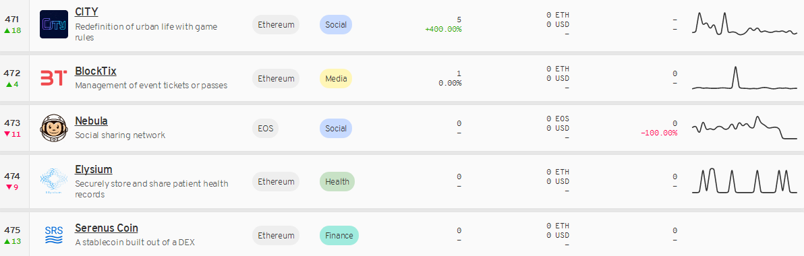The height and width of the screenshot is (256, 804).
Task: Click the Elysium blue swirl logo
Action: tap(54, 181)
